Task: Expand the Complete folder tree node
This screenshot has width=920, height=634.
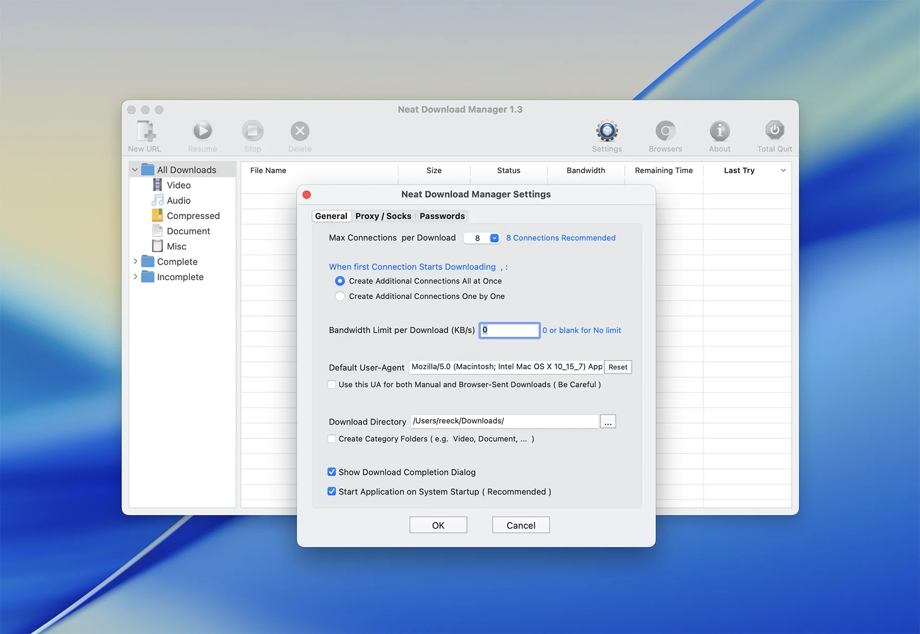Action: click(135, 261)
